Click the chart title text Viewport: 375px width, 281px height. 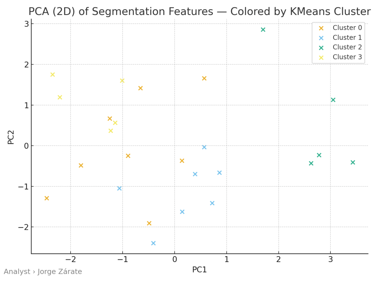199,12
